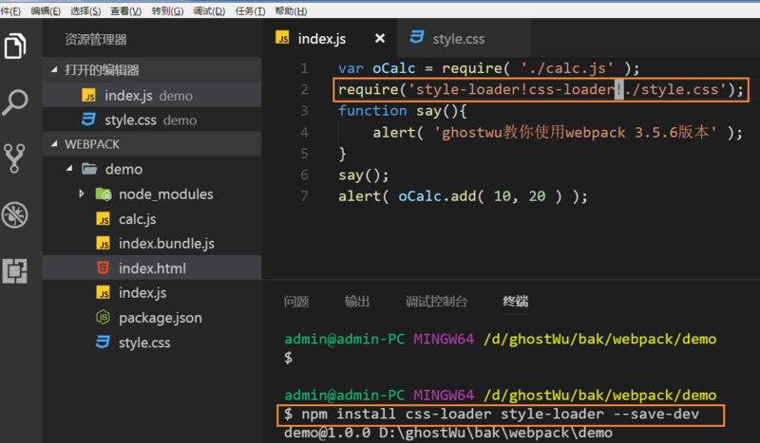Viewport: 760px width, 443px height.
Task: Click the CSS icon on style.css tab
Action: (x=417, y=38)
